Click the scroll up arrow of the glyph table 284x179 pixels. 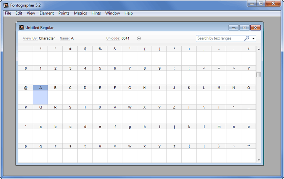(259, 49)
